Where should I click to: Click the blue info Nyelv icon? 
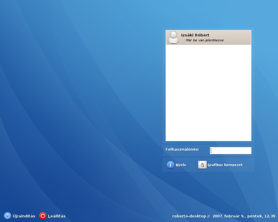170,165
